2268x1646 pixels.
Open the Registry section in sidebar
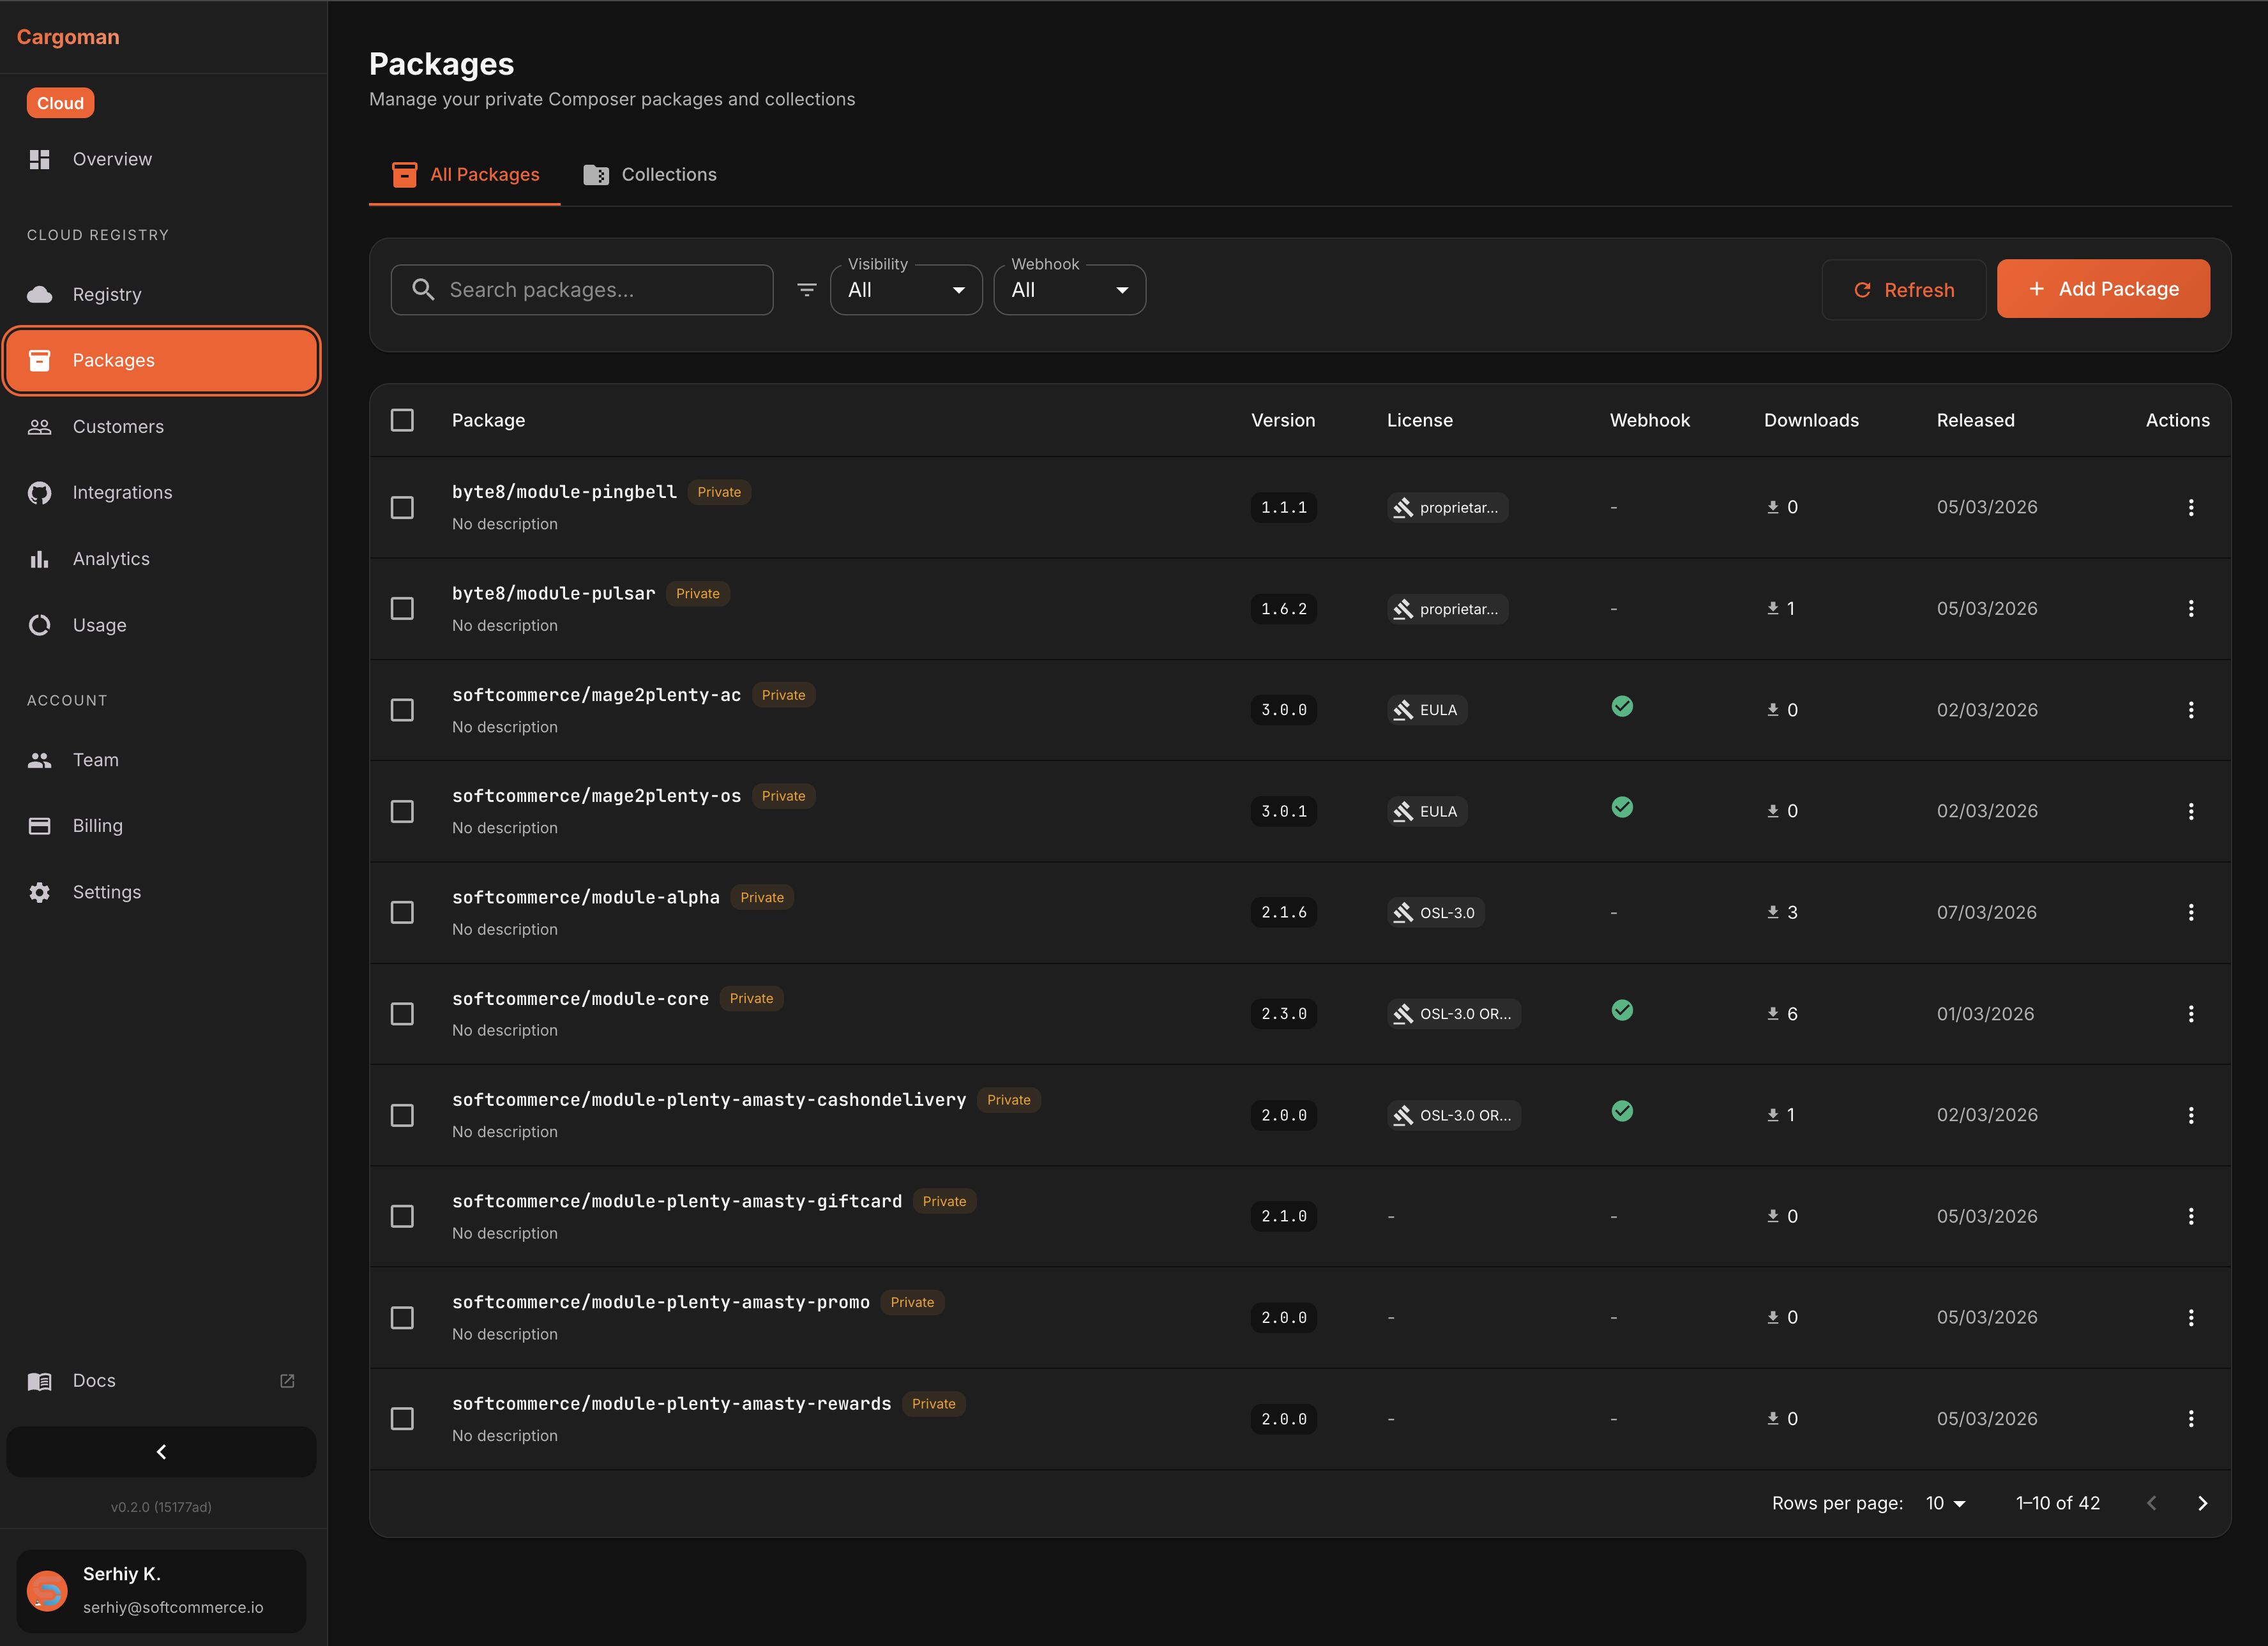(106, 294)
